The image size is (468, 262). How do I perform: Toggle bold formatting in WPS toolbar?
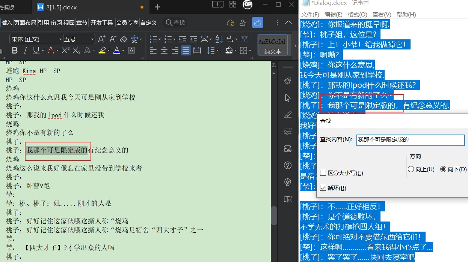tap(15, 50)
